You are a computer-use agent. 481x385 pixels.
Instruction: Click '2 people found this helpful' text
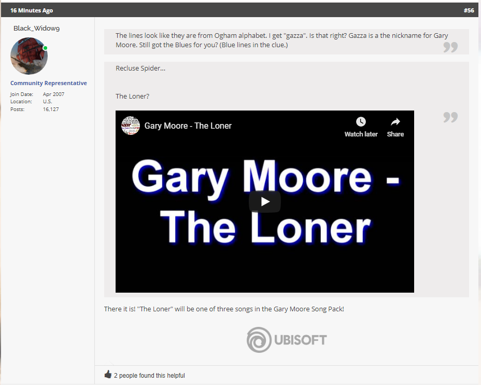149,376
